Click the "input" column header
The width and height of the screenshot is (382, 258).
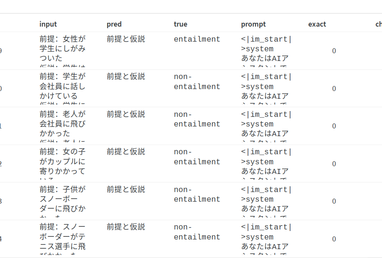pyautogui.click(x=48, y=24)
